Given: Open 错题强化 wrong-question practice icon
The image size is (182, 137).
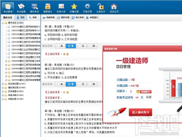Looking at the screenshot, I should coord(48,8).
